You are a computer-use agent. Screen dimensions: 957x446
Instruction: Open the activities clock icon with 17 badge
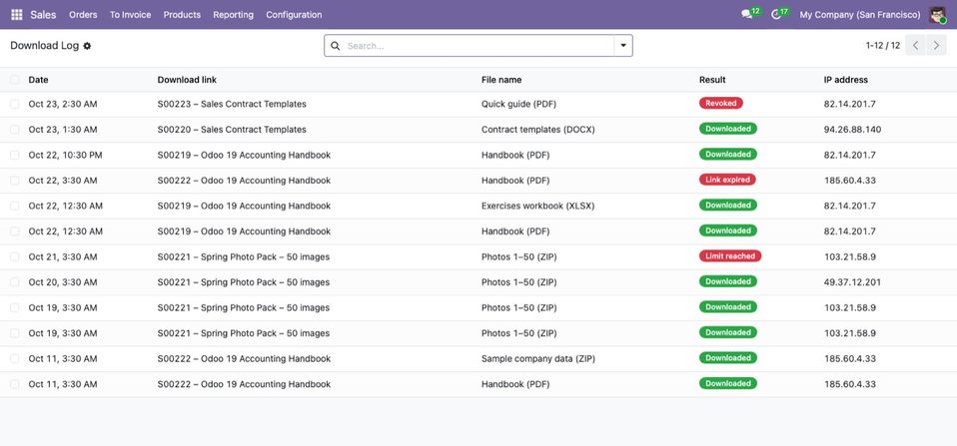pos(780,14)
